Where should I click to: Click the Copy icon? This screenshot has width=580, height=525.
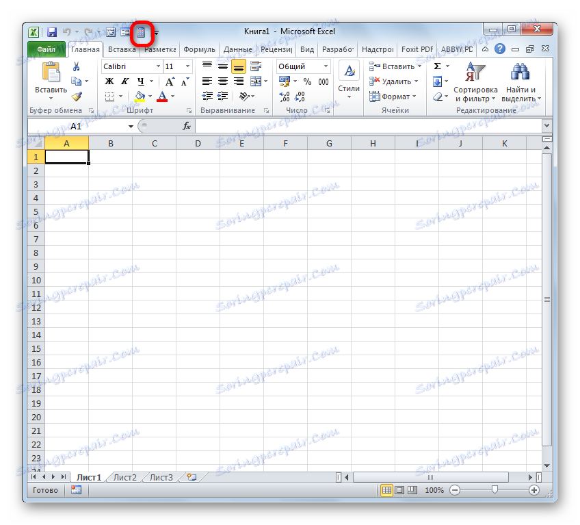[x=76, y=81]
